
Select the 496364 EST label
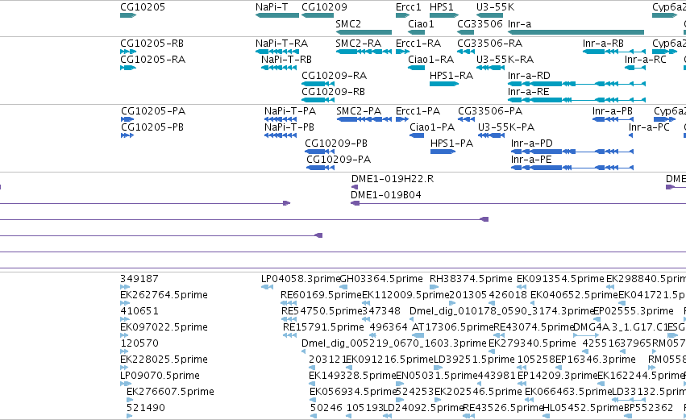coord(389,327)
